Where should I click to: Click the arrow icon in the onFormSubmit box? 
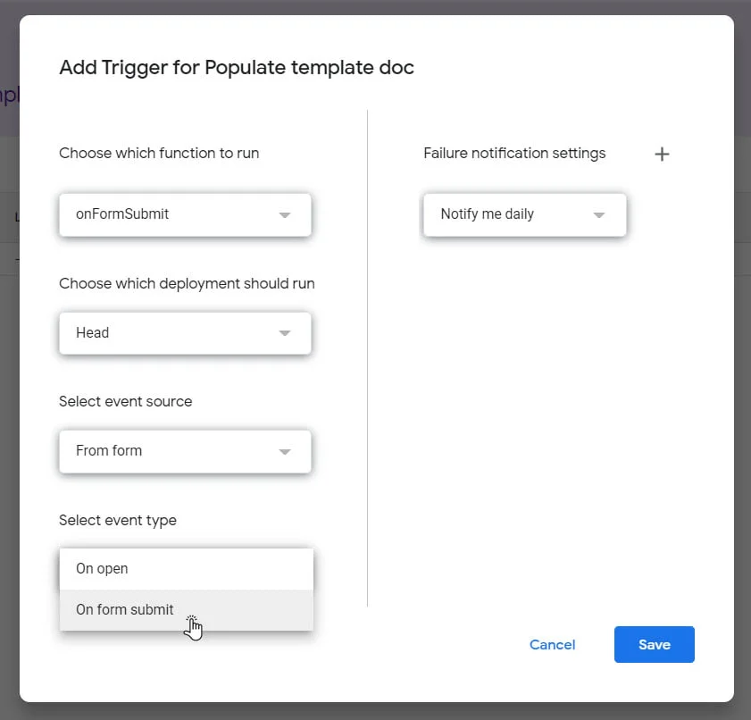click(x=285, y=215)
